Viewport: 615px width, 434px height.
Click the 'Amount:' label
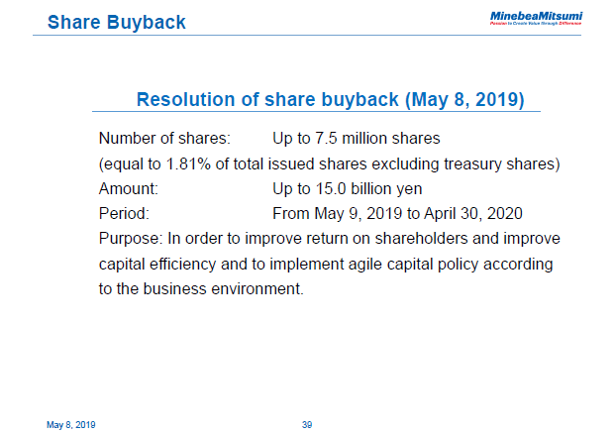(129, 188)
